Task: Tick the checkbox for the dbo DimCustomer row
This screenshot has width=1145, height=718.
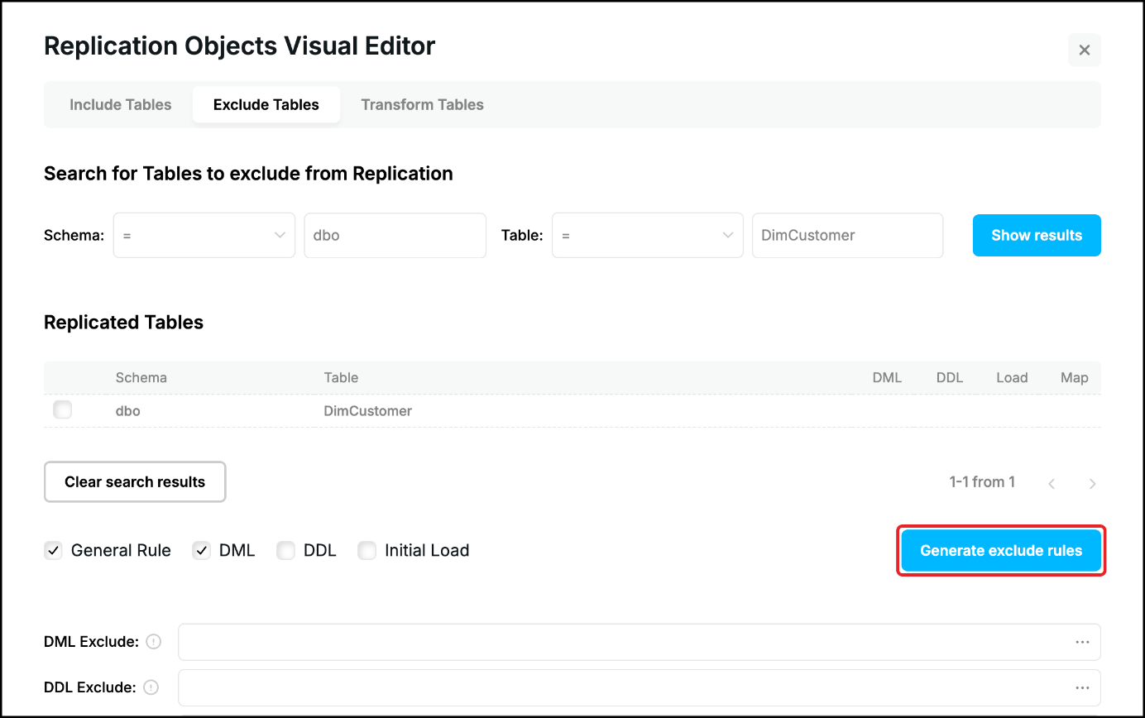Action: click(62, 409)
